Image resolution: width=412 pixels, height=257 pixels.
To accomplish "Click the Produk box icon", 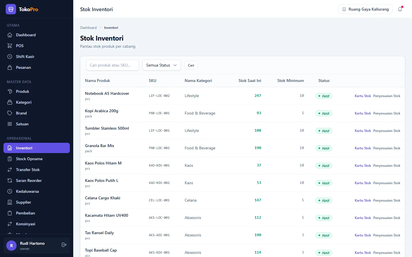I will point(10,91).
